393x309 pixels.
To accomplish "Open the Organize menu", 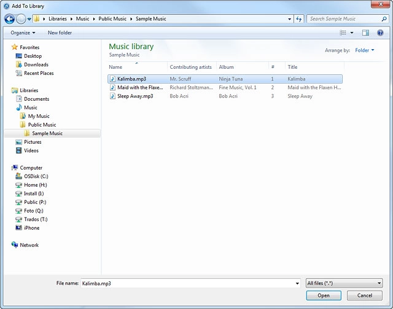I will [x=23, y=33].
